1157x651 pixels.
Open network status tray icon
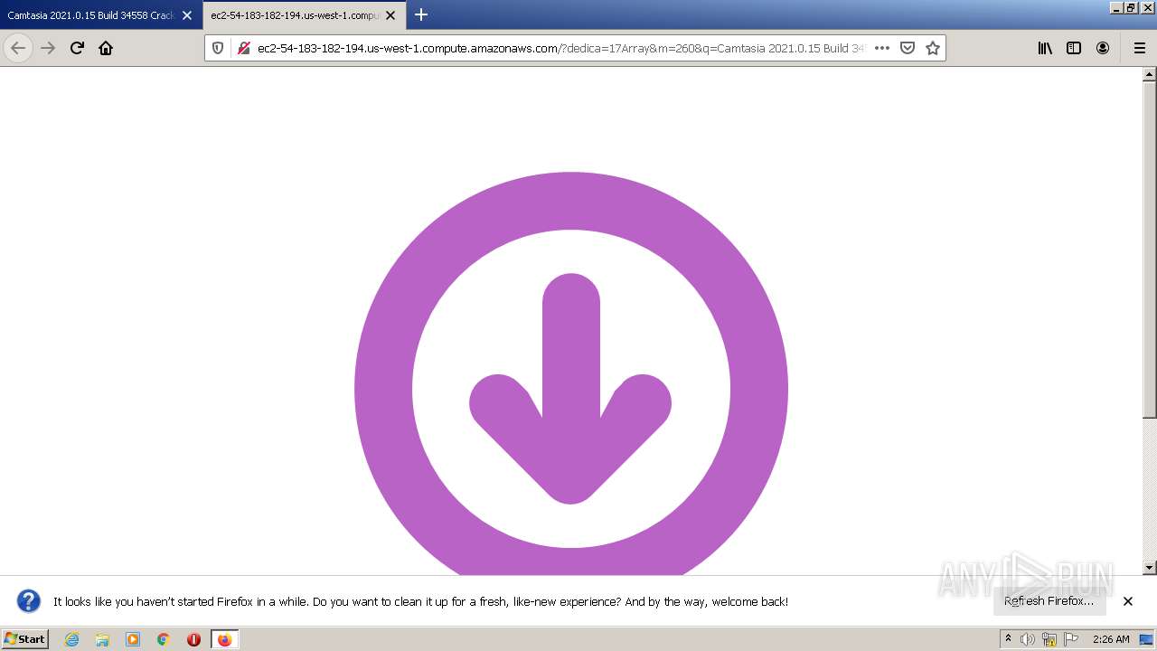(x=1049, y=639)
